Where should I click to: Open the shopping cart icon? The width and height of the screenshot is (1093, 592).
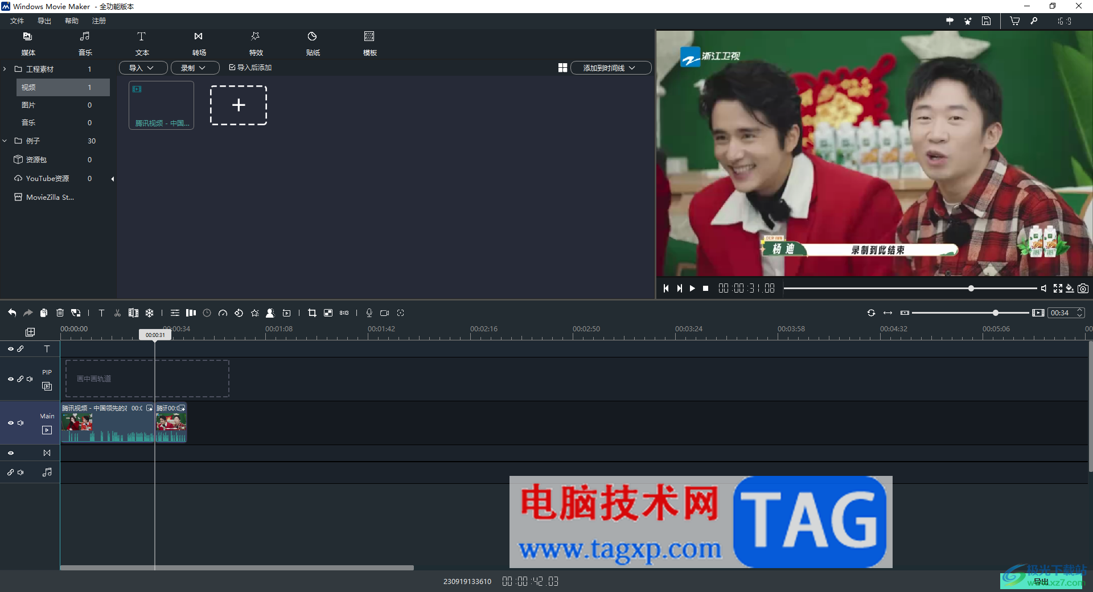1014,21
